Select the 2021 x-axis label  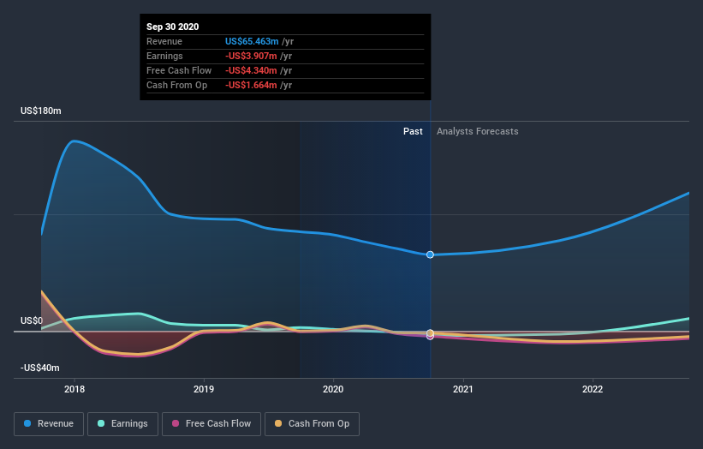463,389
